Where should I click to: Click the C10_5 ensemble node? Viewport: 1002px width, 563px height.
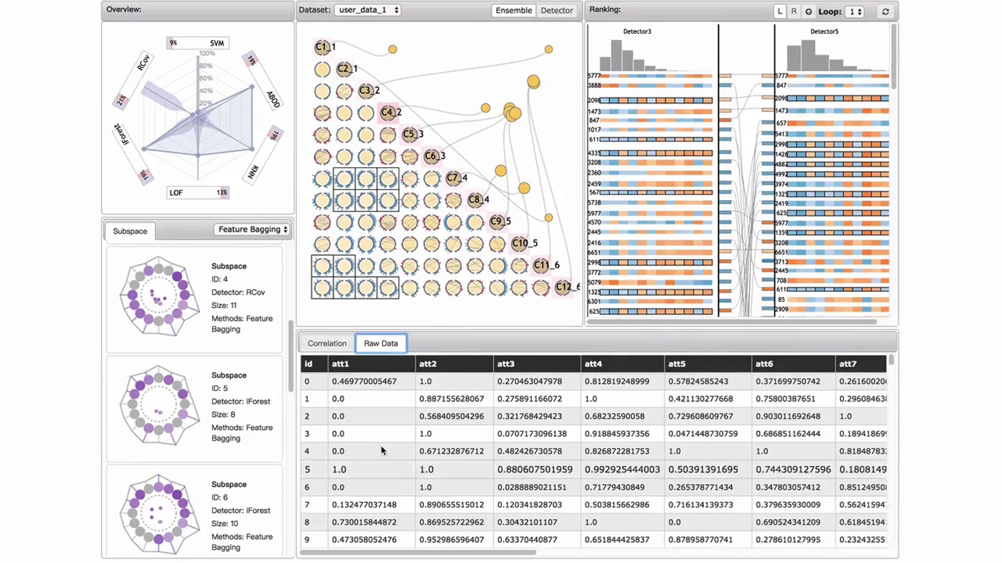[x=519, y=244]
